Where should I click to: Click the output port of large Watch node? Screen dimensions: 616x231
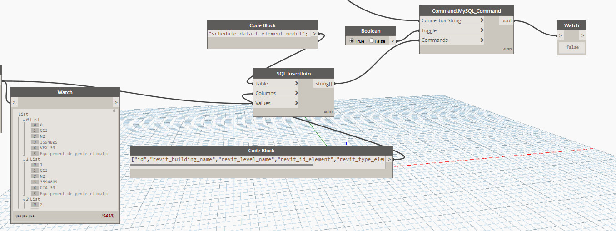(116, 102)
